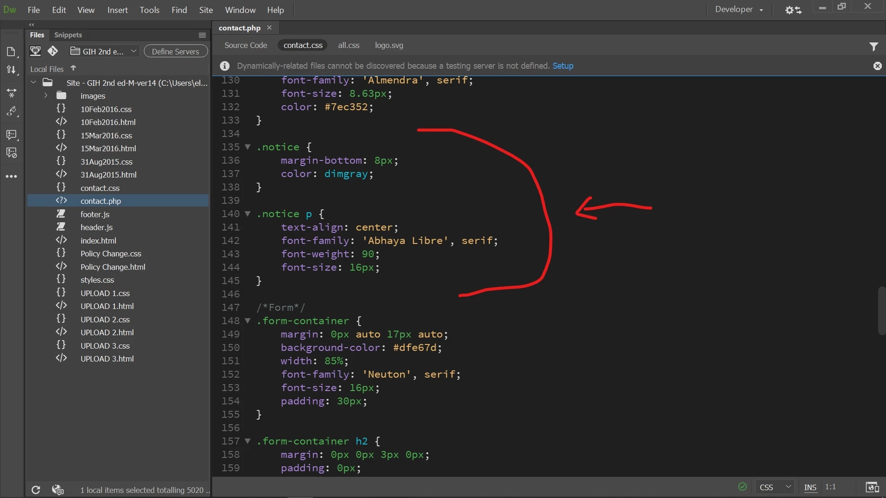This screenshot has width=886, height=498.
Task: Open index.html in the file list
Action: click(98, 241)
